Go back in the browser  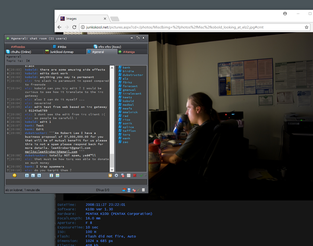(59, 27)
